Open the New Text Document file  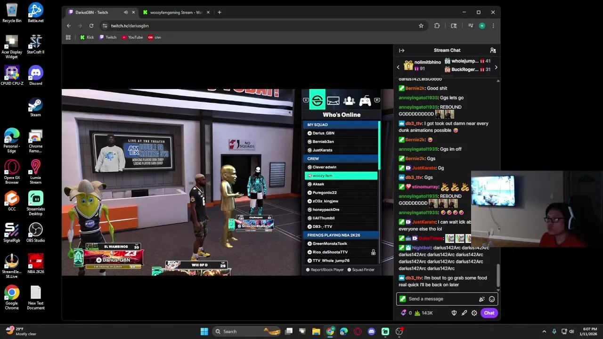tap(35, 298)
